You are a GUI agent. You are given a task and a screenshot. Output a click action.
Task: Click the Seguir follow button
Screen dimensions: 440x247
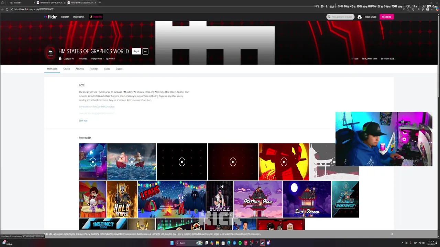pyautogui.click(x=136, y=51)
